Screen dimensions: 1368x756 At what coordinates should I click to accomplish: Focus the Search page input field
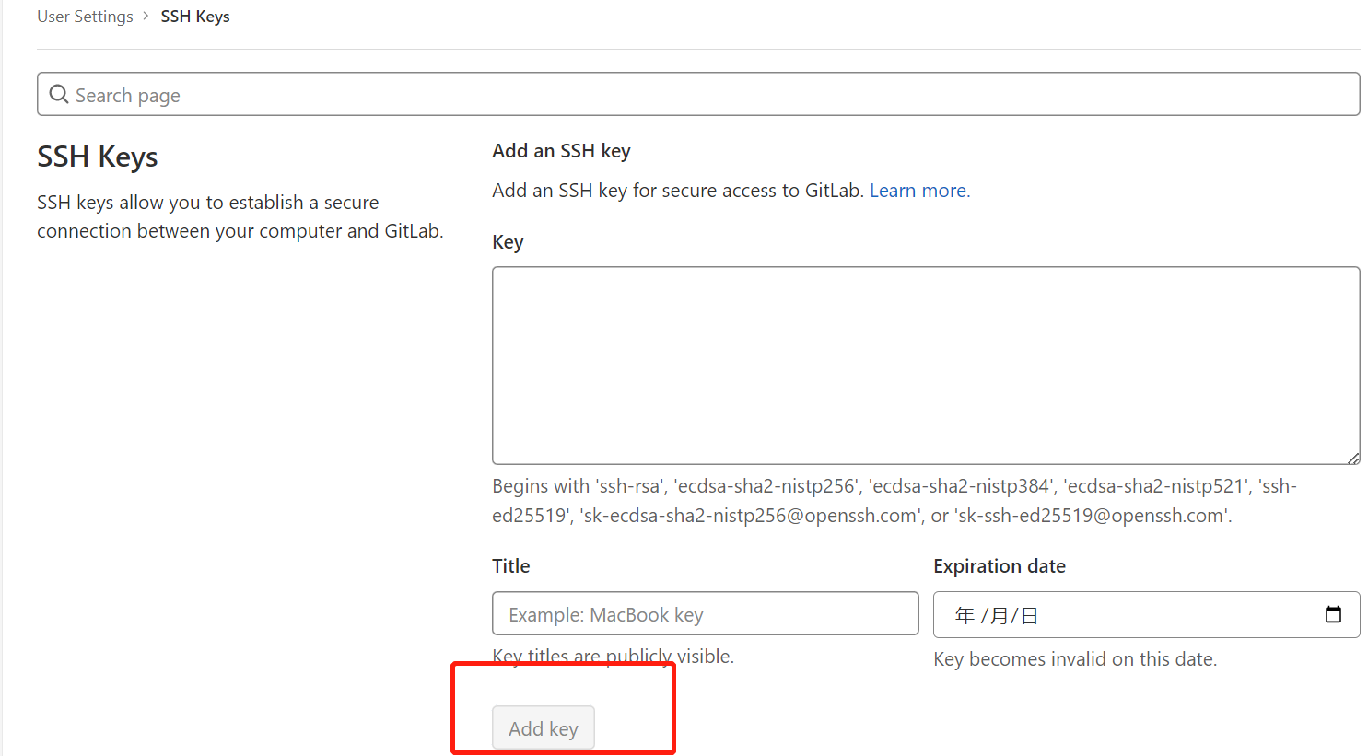pyautogui.click(x=698, y=94)
